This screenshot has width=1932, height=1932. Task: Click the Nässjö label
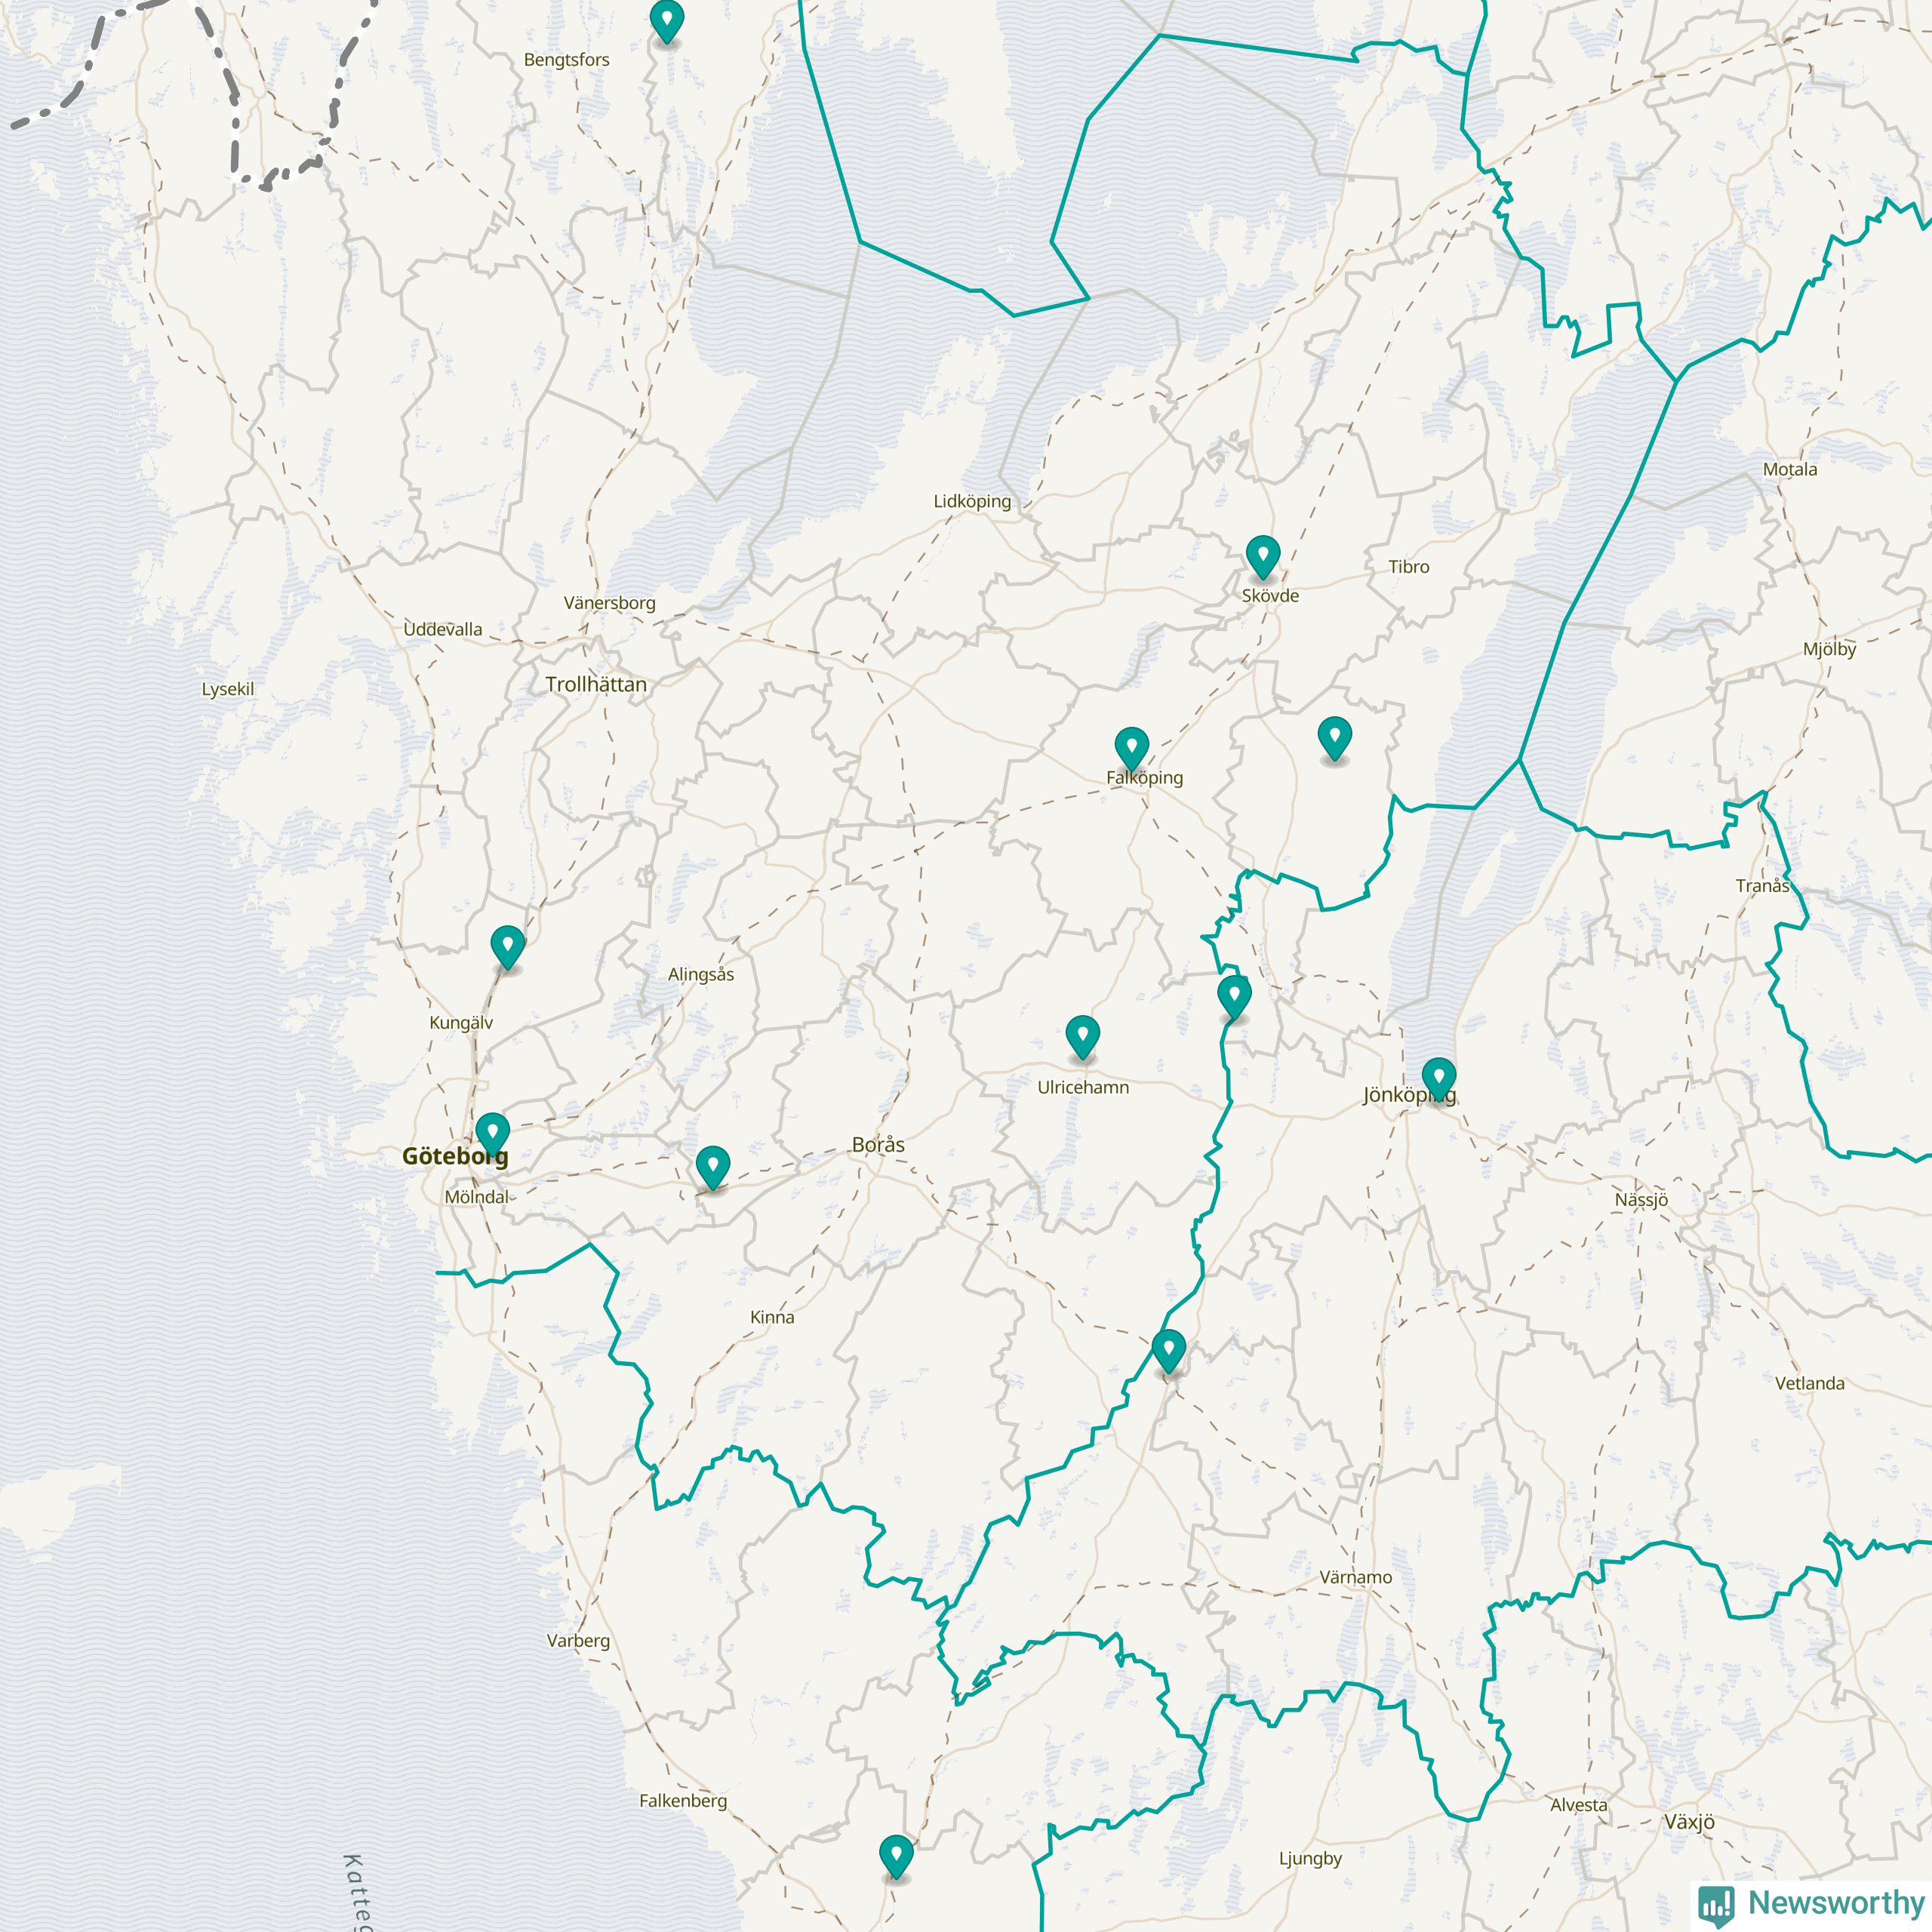(1641, 1199)
